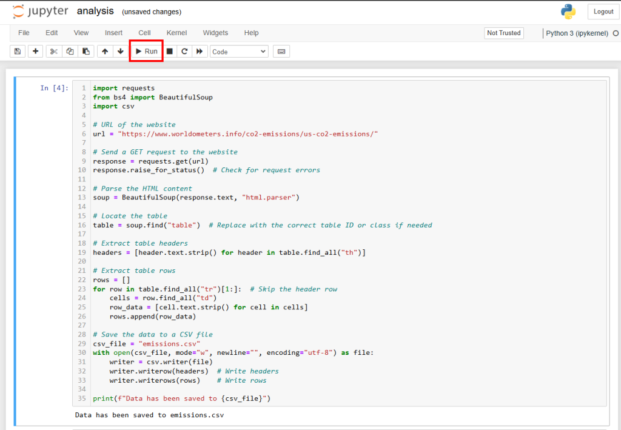
Task: Open the command palette keyboard icon
Action: pos(281,51)
